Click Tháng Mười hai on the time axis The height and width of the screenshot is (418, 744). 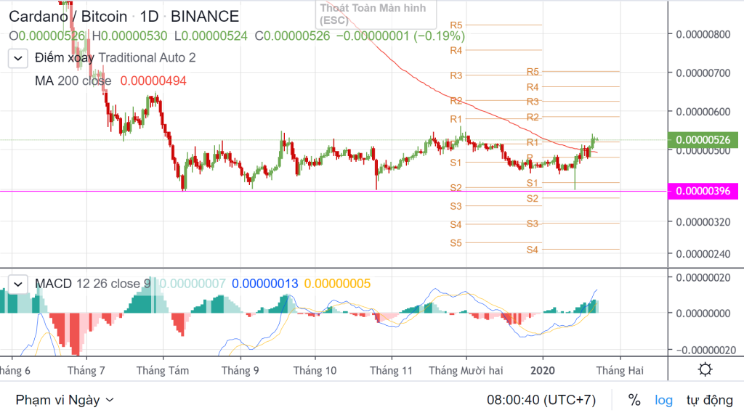466,370
